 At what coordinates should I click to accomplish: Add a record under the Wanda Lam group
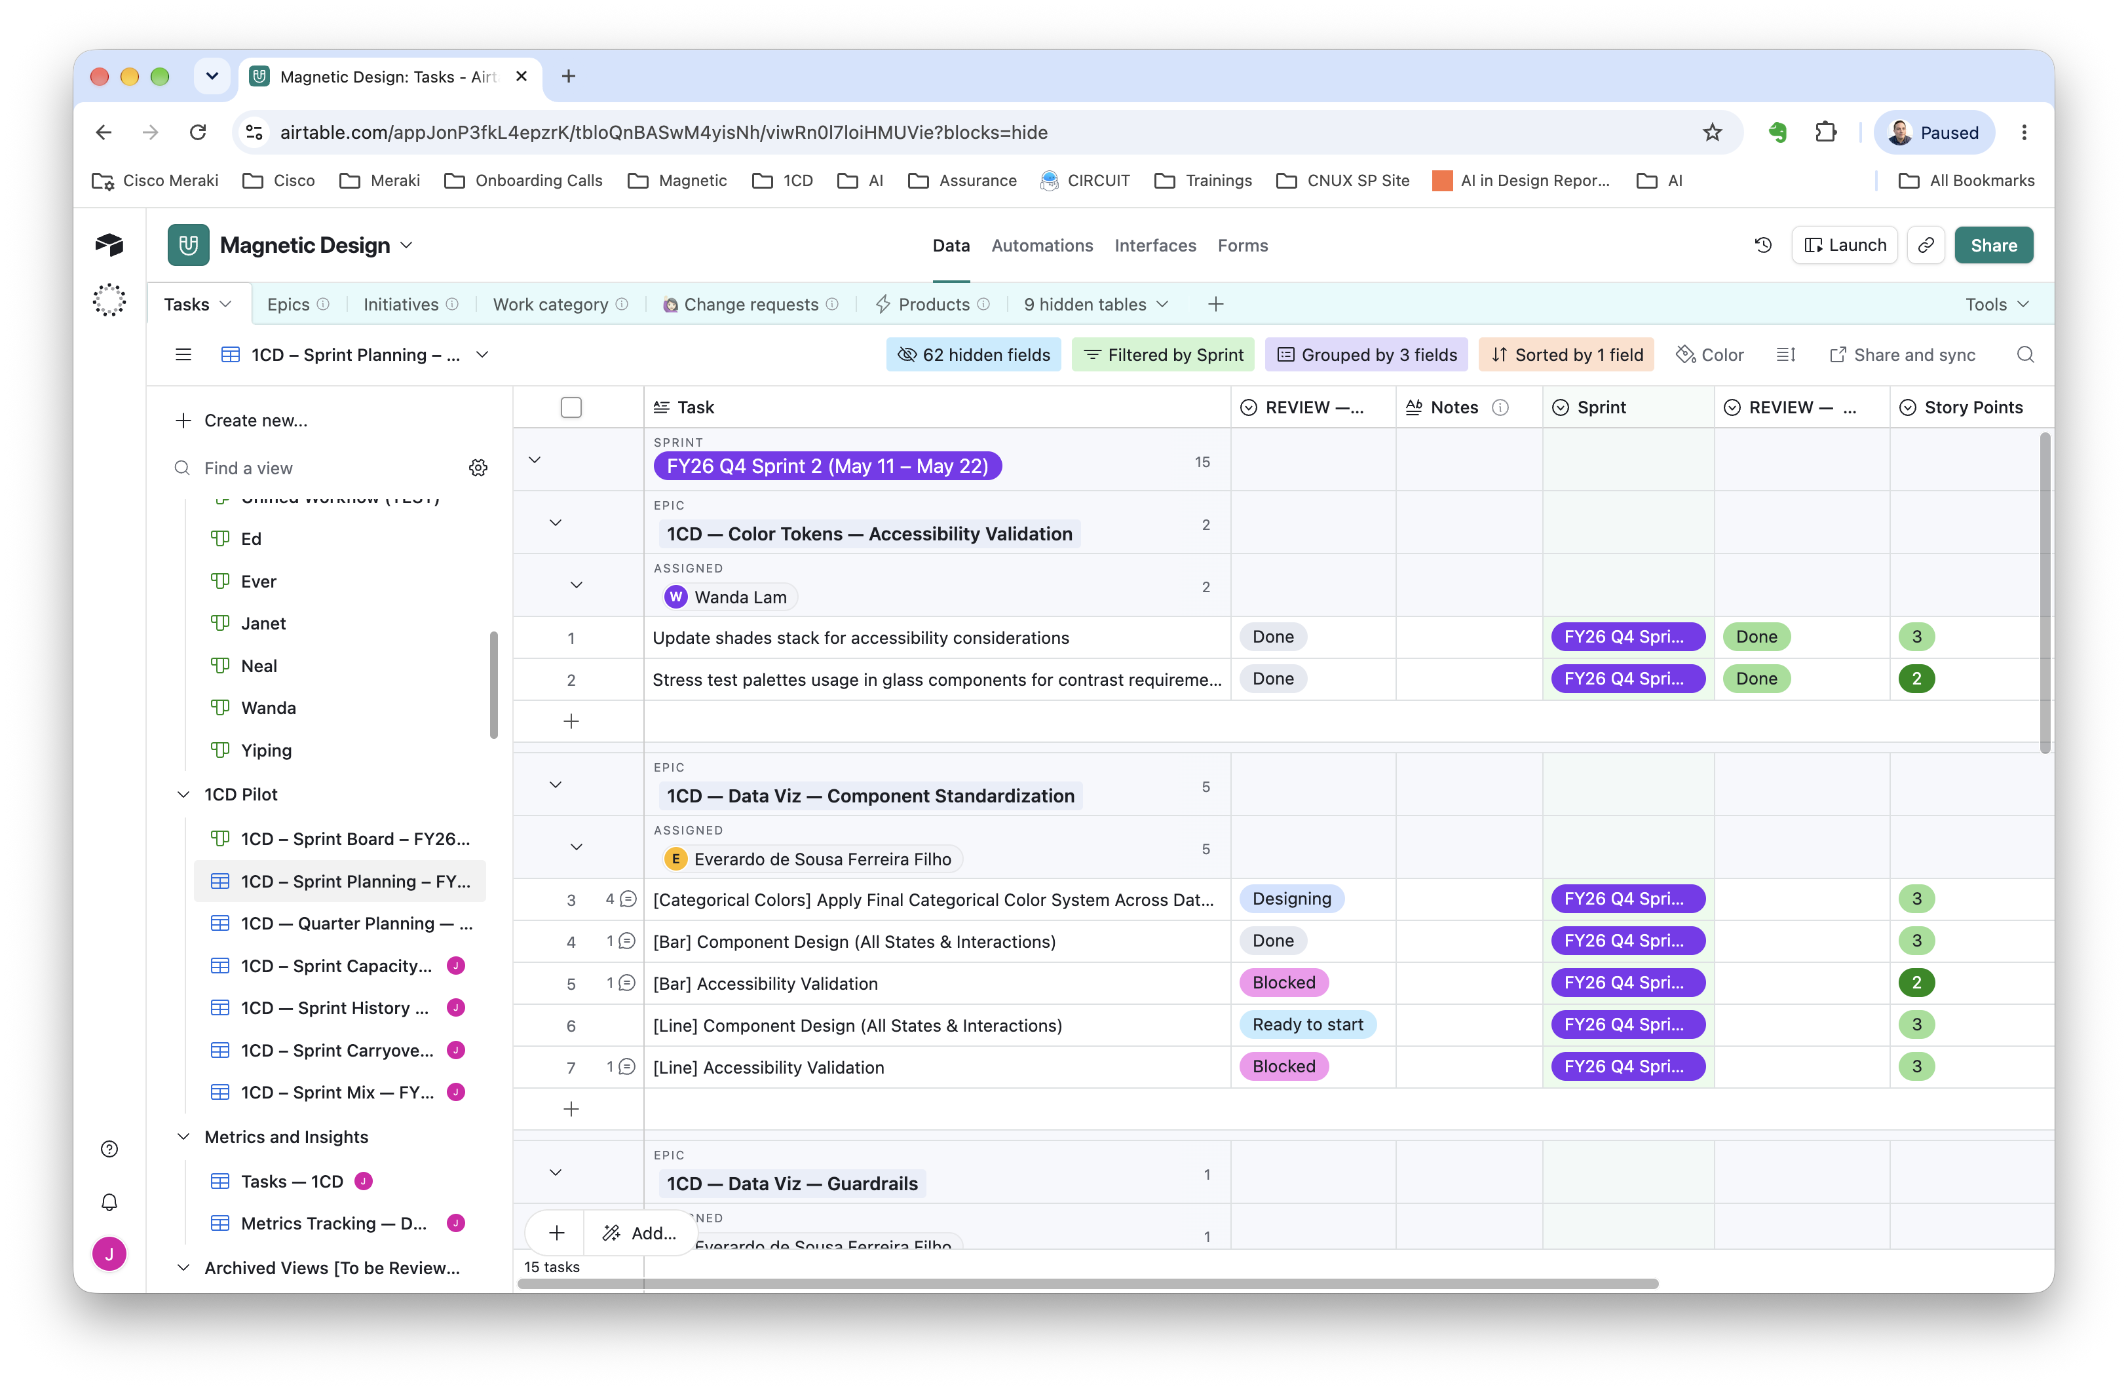[x=571, y=721]
